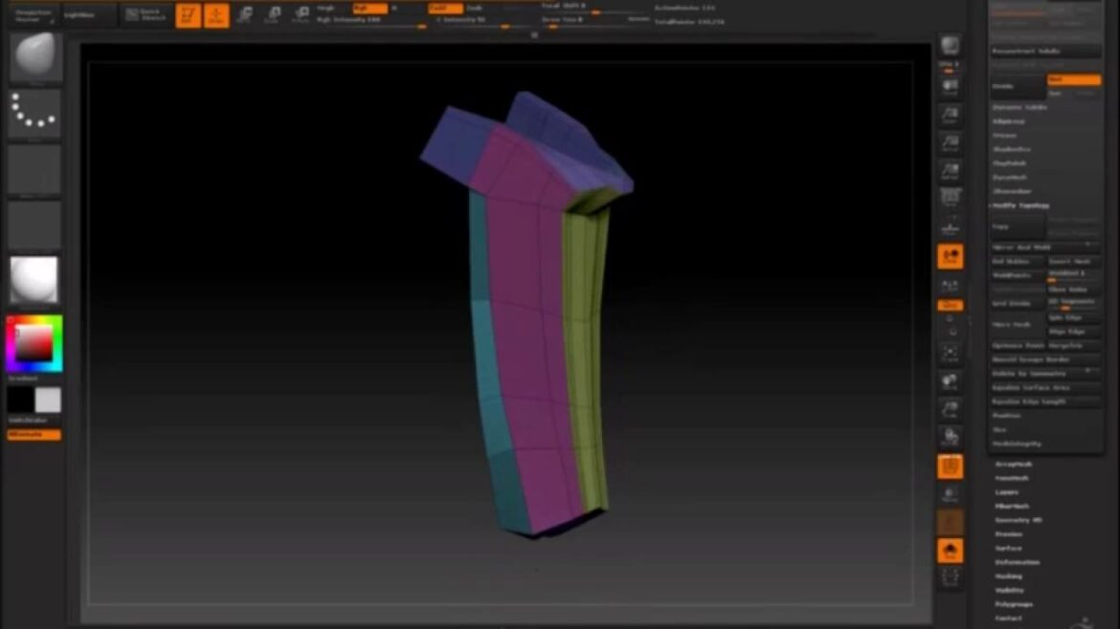Image resolution: width=1120 pixels, height=629 pixels.
Task: Open the Dots stroke type selector
Action: [35, 114]
